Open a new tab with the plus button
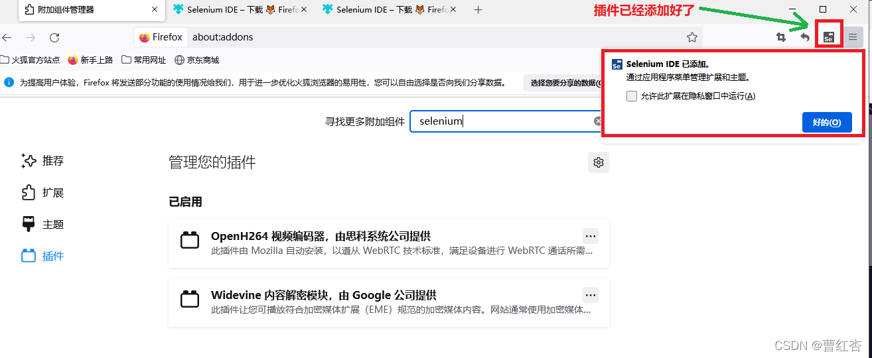This screenshot has height=358, width=872. pos(478,9)
